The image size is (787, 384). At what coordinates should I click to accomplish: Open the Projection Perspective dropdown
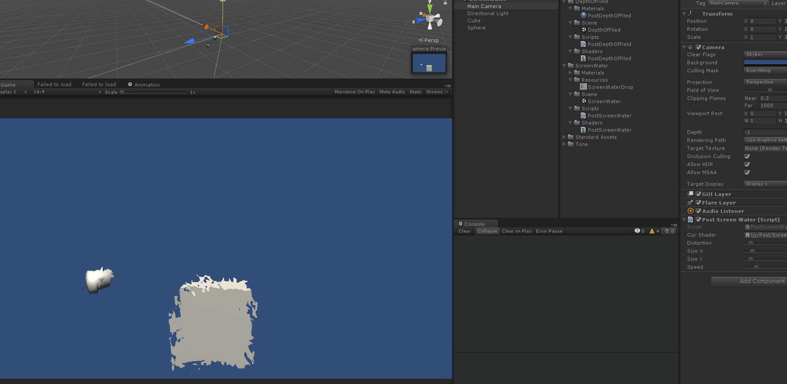[x=765, y=82]
